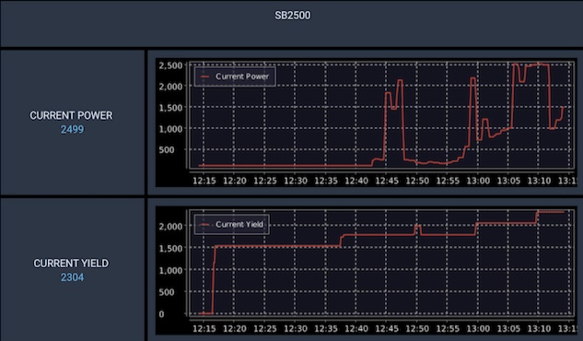This screenshot has height=341, width=583.
Task: Click the 12:30 label on power chart axis
Action: pos(296,181)
